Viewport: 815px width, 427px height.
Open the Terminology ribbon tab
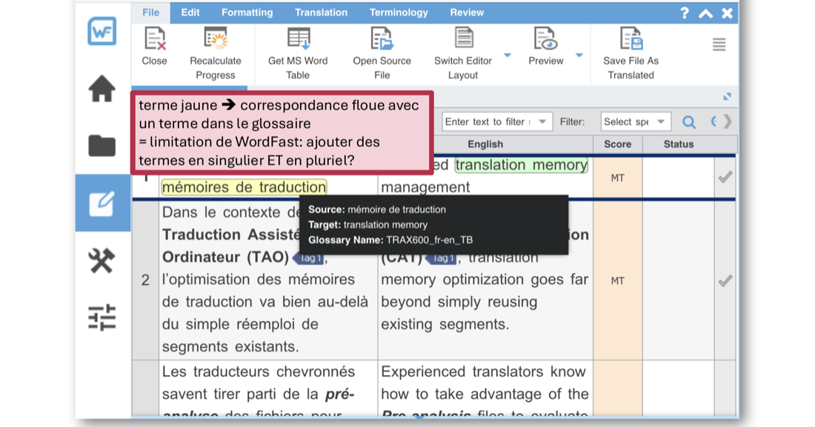coord(399,13)
